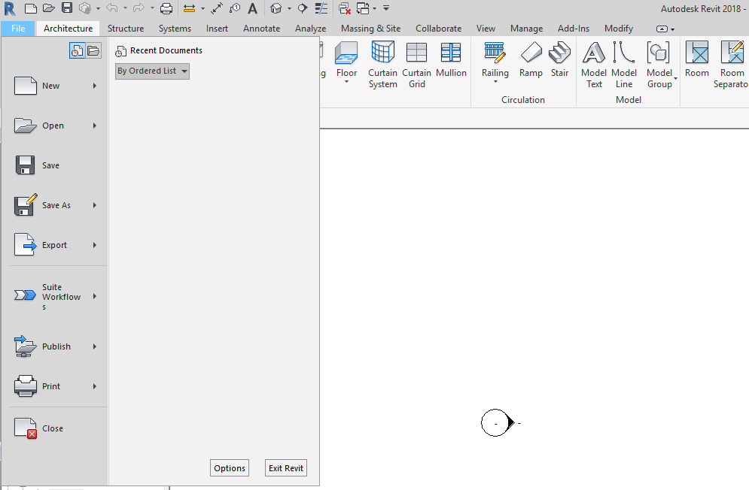The width and height of the screenshot is (749, 490).
Task: Expand the Railing tool dropdown arrow
Action: point(495,82)
